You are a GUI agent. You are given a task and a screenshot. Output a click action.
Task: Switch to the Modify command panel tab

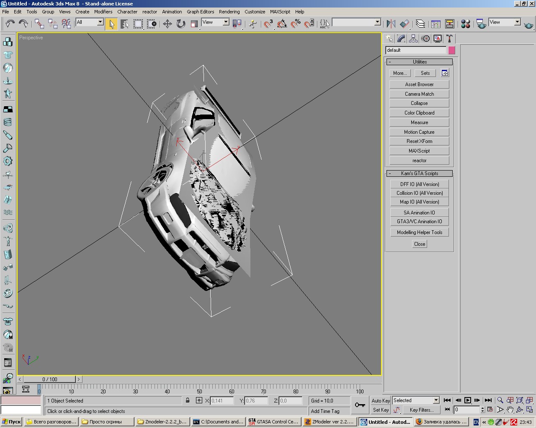point(401,39)
